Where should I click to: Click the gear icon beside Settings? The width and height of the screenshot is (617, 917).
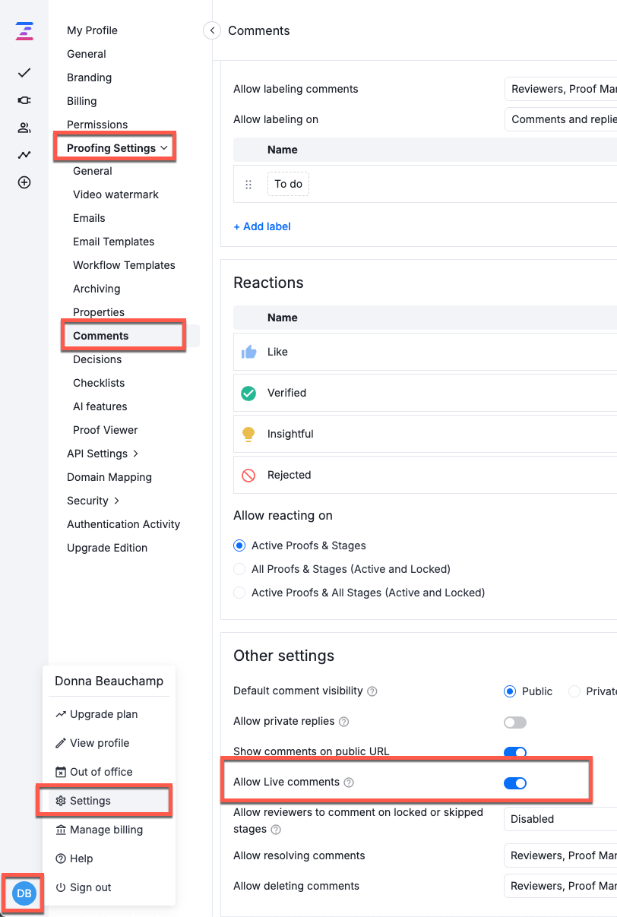point(61,801)
